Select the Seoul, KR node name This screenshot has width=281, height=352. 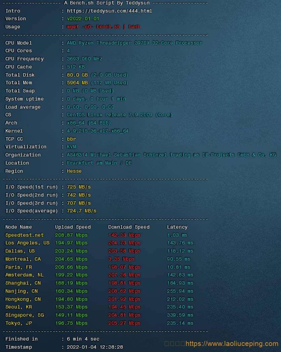tap(18, 307)
